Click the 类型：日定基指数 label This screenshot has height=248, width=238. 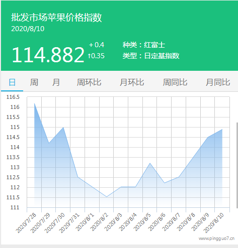tap(151, 56)
